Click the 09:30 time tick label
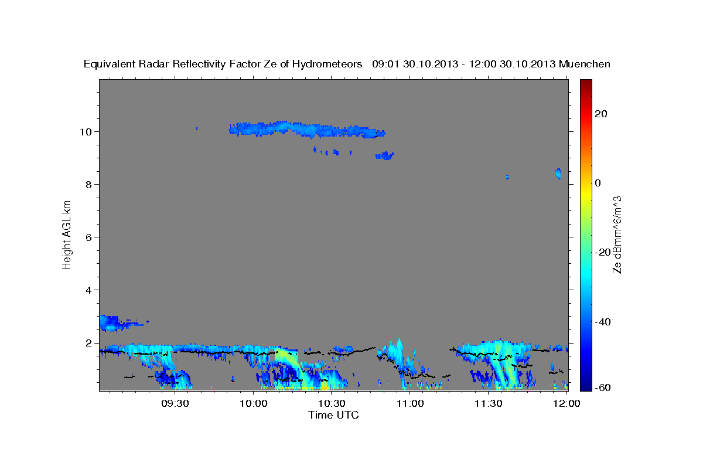 [x=176, y=403]
